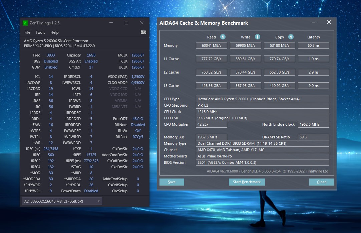Show info about the Read benchmark column
Viewport: 361px width, 233px height.
223,37
